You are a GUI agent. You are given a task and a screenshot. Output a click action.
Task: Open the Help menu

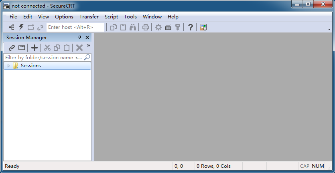click(173, 17)
